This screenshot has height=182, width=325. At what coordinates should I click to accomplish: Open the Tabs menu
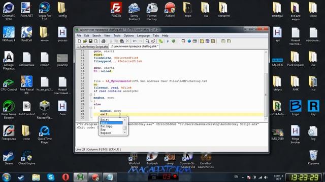point(156,36)
